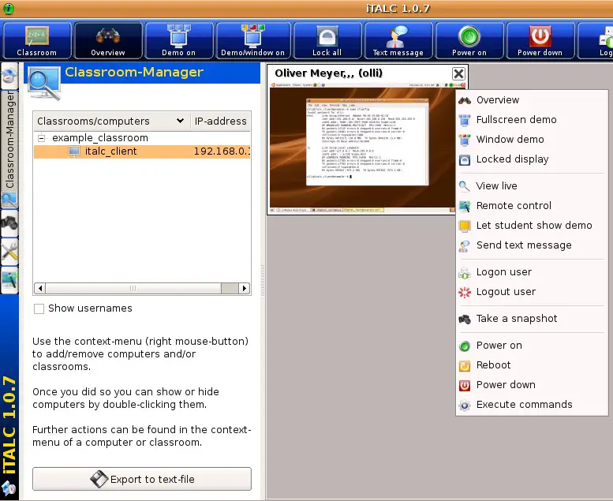
Task: Select Power down in context menu
Action: [x=532, y=385]
